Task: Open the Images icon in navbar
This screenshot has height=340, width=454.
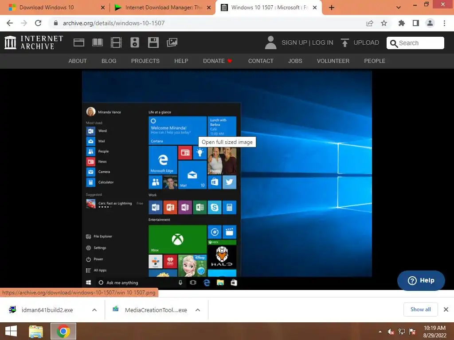Action: coord(172,42)
